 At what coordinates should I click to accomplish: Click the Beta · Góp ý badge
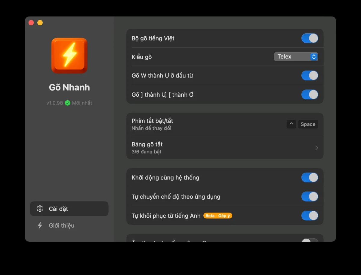click(218, 216)
